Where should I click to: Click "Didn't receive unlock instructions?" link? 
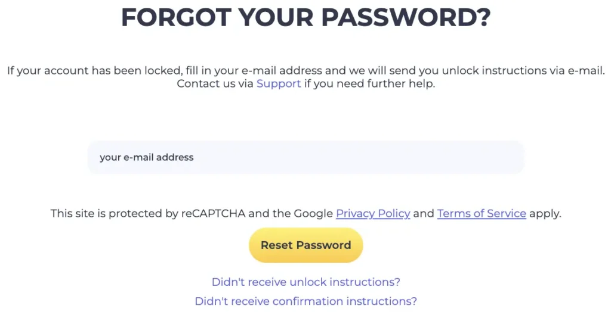click(305, 282)
